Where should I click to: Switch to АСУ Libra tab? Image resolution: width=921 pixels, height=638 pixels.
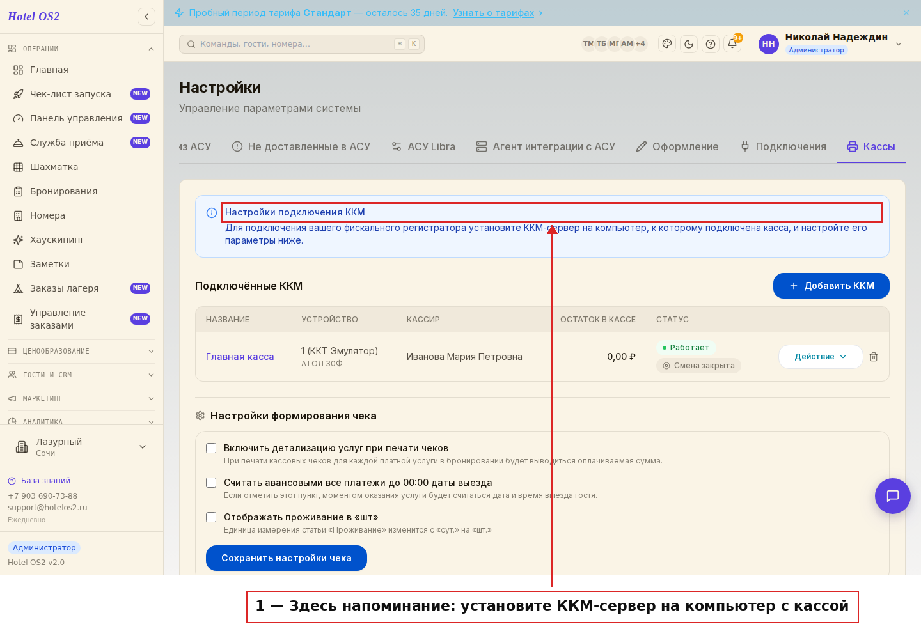pos(423,146)
